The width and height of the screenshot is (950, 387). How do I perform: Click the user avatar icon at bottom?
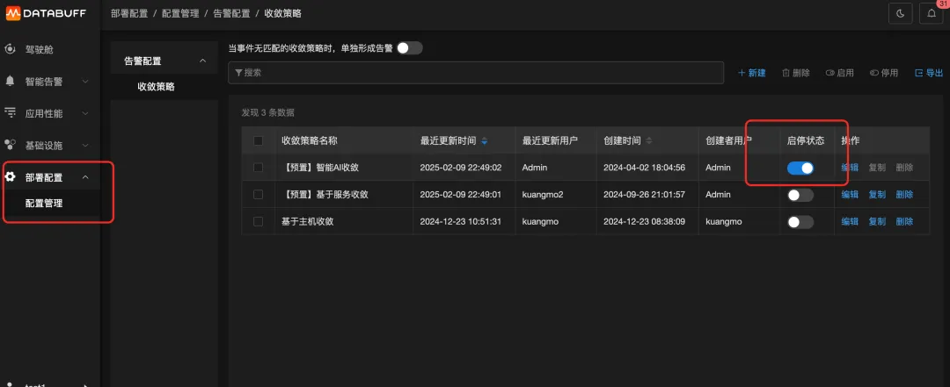point(10,383)
